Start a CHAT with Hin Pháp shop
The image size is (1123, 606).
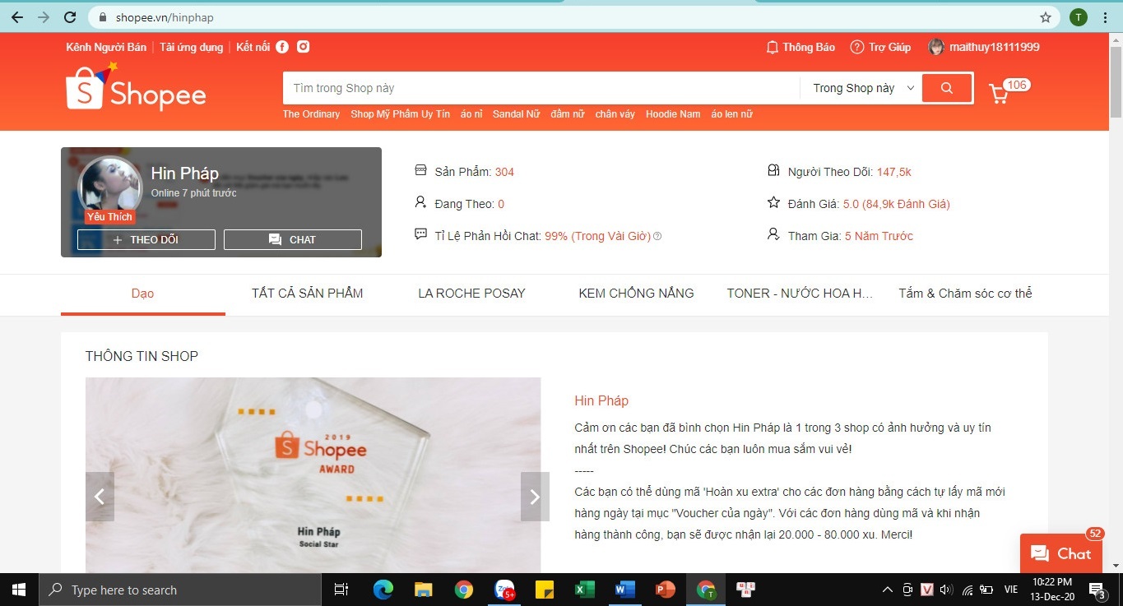[x=293, y=239]
